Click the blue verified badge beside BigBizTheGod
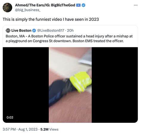The image size is (141, 134). (x=83, y=5)
